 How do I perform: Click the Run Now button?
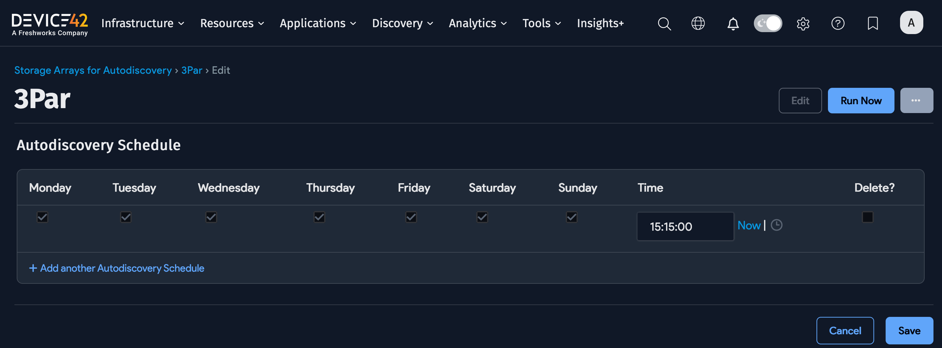coord(861,100)
